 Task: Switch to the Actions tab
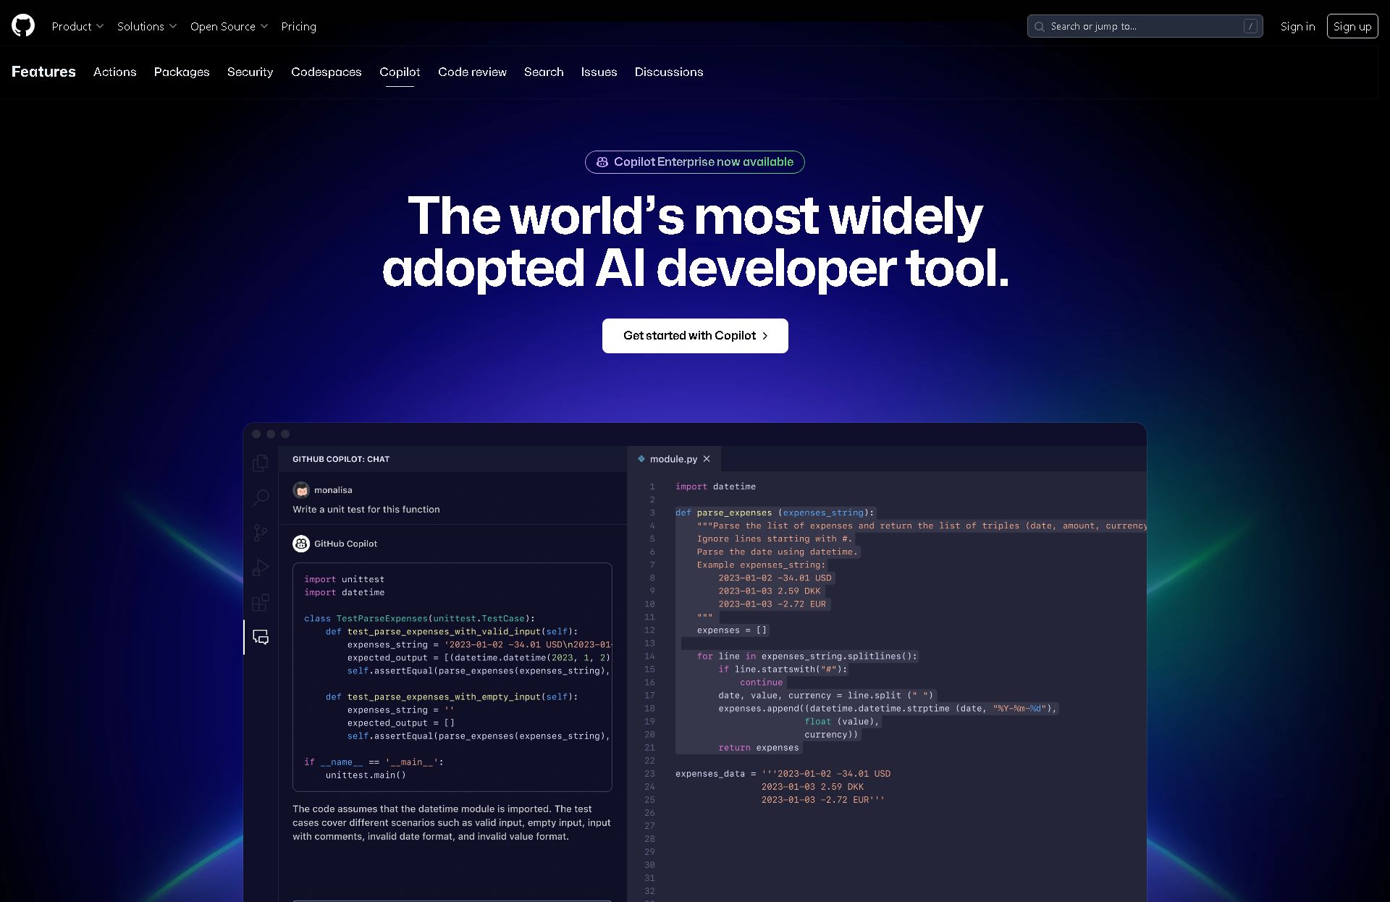(114, 72)
